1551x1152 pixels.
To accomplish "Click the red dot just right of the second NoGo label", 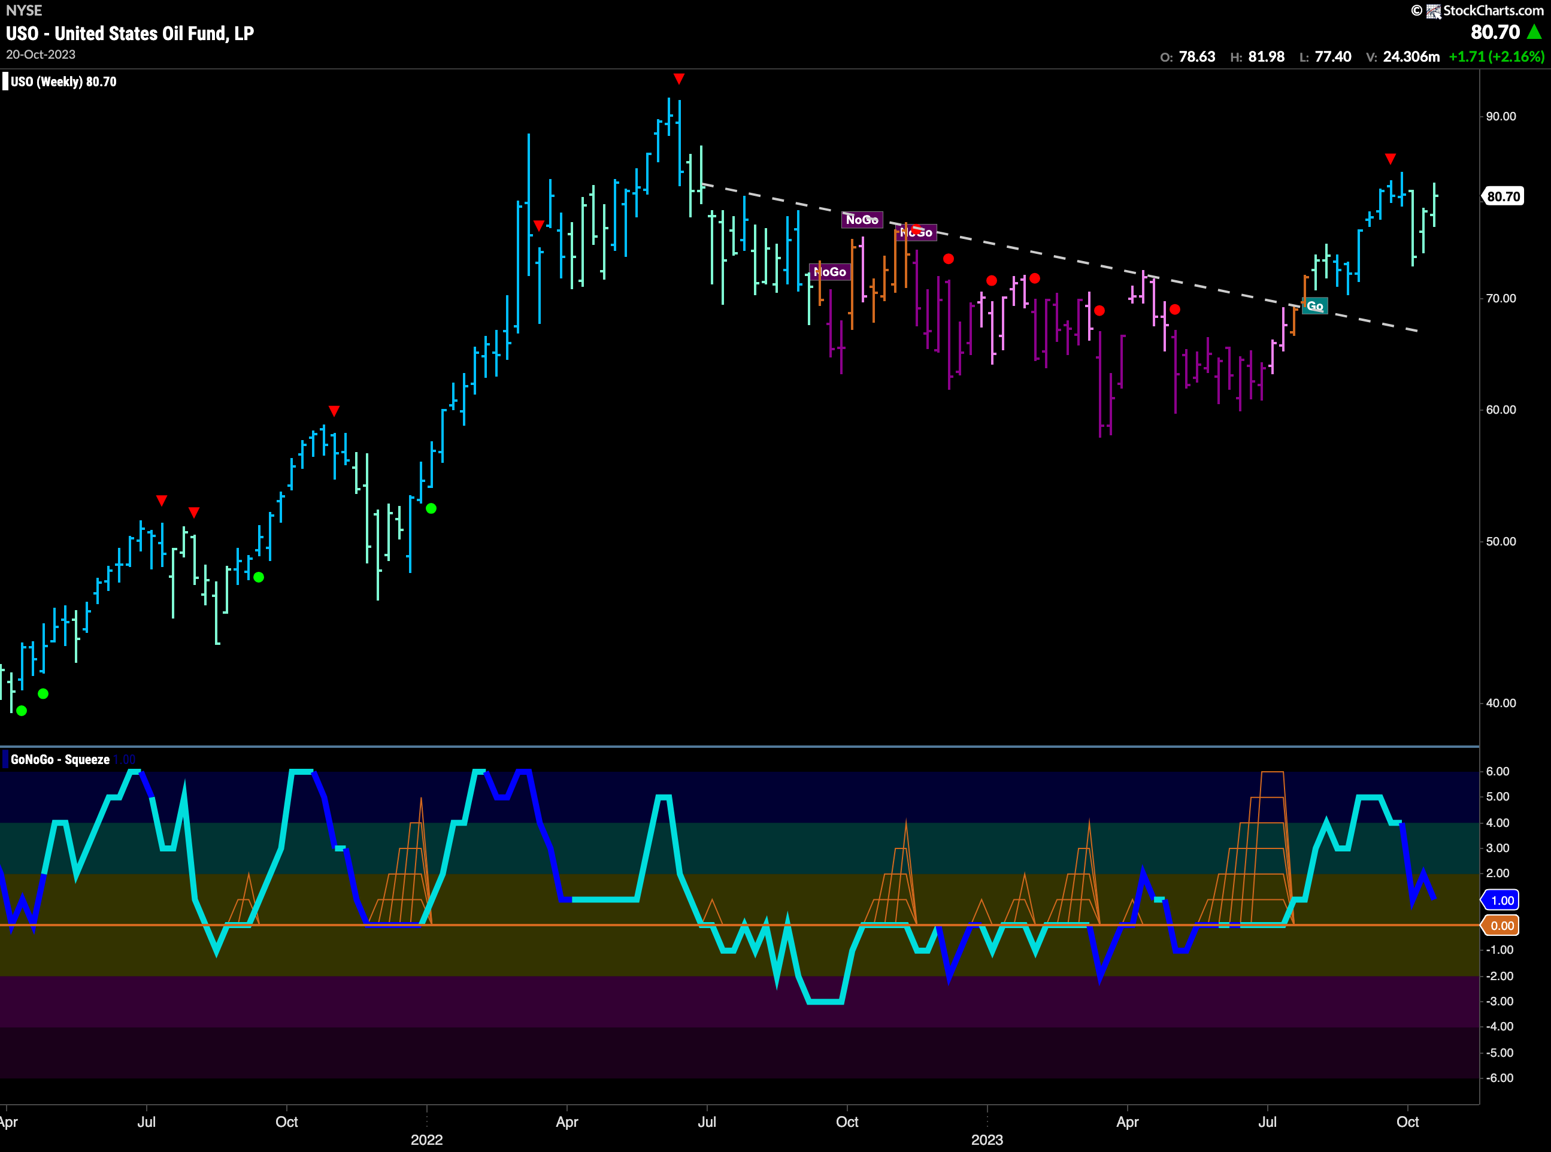I will (949, 259).
